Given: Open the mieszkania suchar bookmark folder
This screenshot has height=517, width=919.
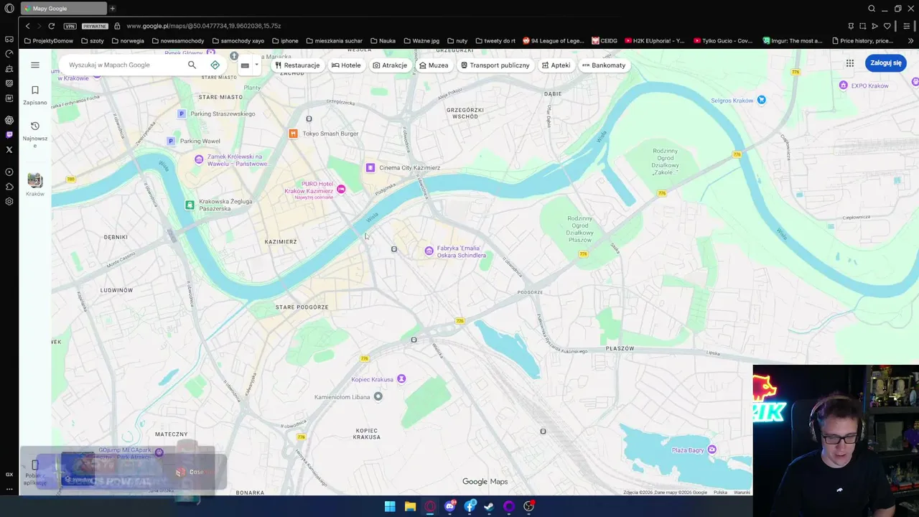Looking at the screenshot, I should click(334, 41).
